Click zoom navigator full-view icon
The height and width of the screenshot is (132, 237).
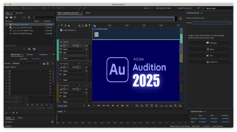coord(180,19)
